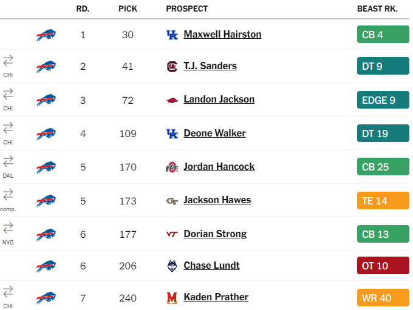This screenshot has width=413, height=310.
Task: Click the Virginia Tech logo beside Dorian Strong
Action: click(x=172, y=234)
